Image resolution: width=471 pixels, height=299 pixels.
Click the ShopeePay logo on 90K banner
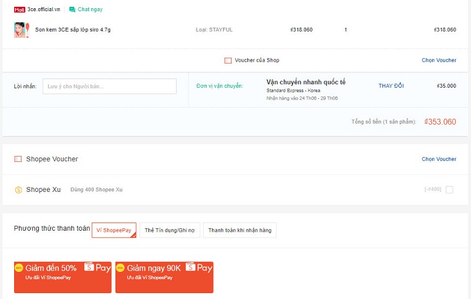click(199, 268)
